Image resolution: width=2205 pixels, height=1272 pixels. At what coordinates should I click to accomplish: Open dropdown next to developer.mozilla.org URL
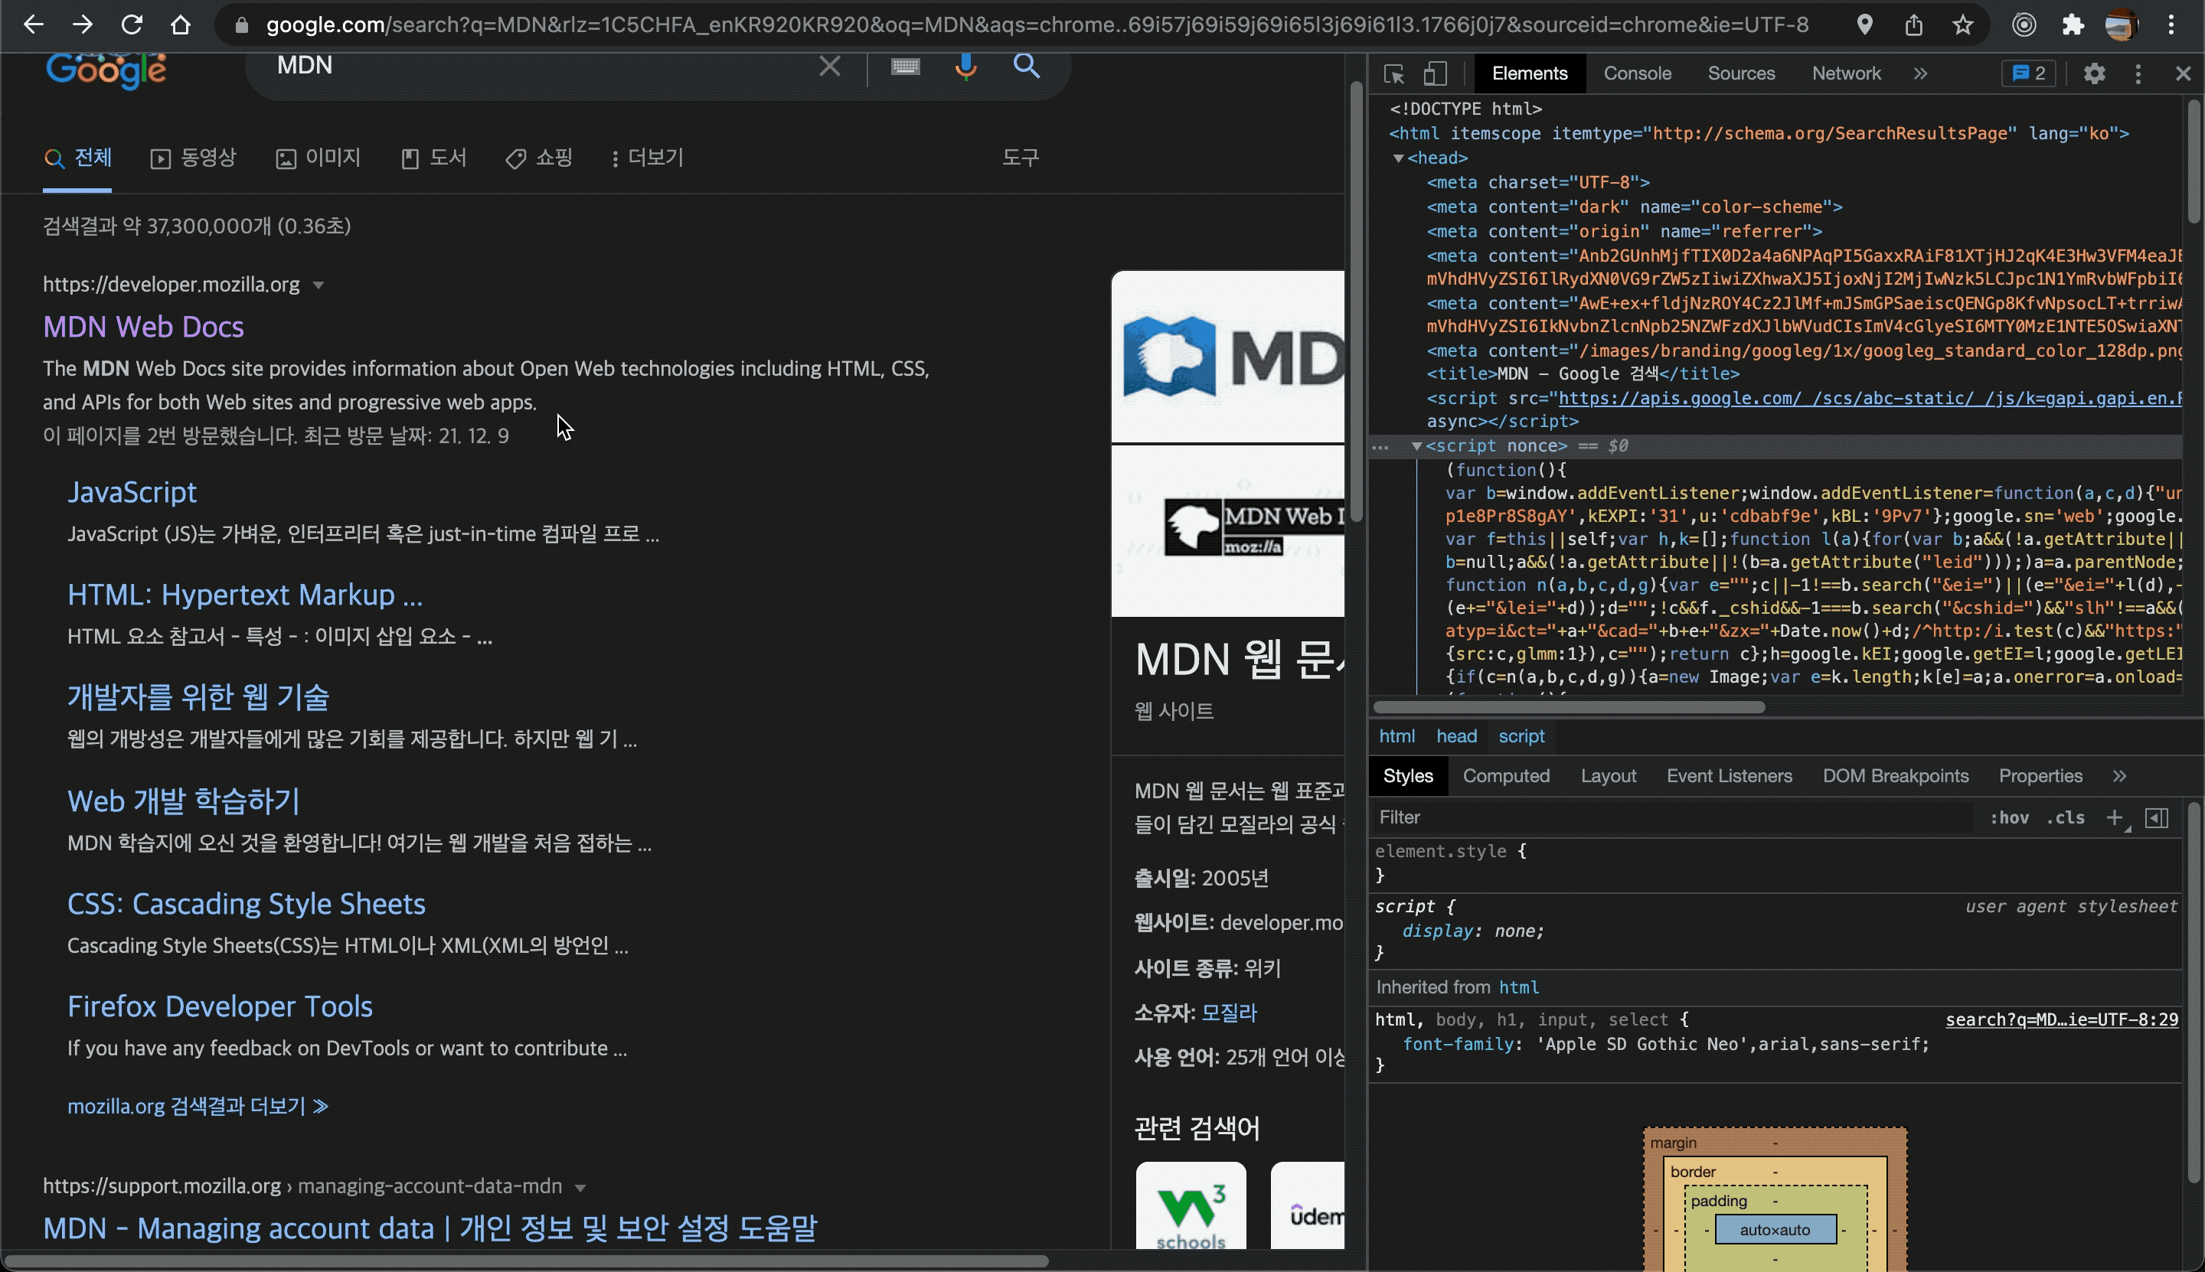(x=319, y=285)
